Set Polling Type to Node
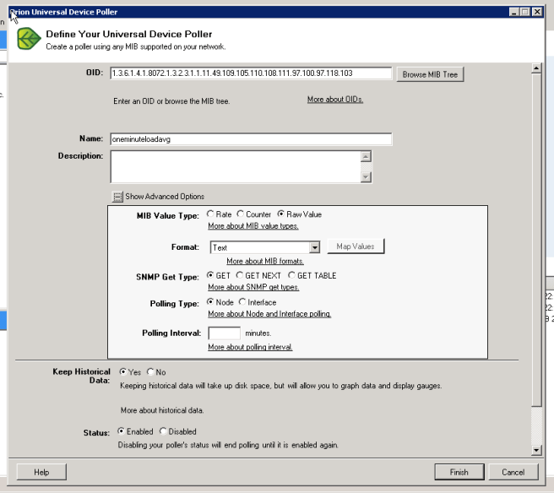 coord(210,302)
